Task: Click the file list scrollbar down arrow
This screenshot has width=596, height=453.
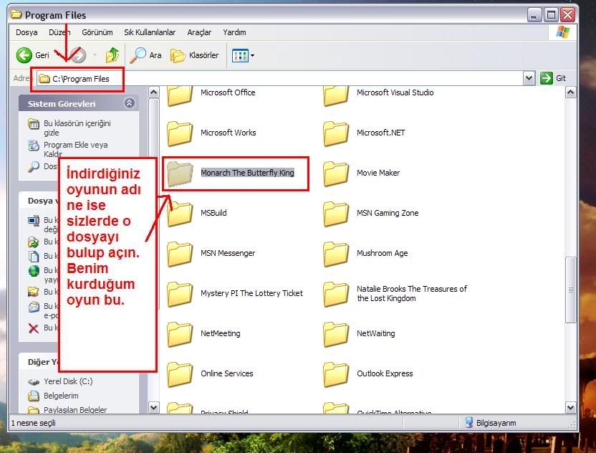Action: click(570, 408)
